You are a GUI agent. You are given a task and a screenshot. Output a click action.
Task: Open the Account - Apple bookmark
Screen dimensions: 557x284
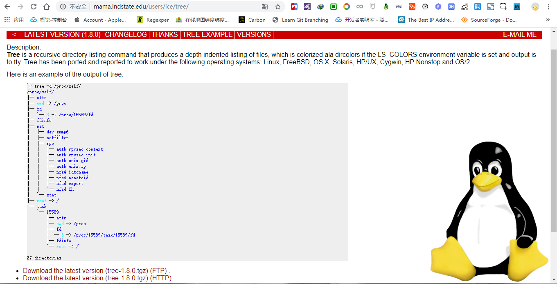pyautogui.click(x=100, y=20)
